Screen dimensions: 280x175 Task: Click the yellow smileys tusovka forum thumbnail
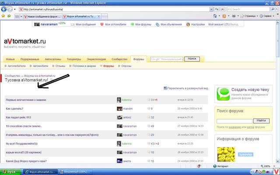[226, 154]
